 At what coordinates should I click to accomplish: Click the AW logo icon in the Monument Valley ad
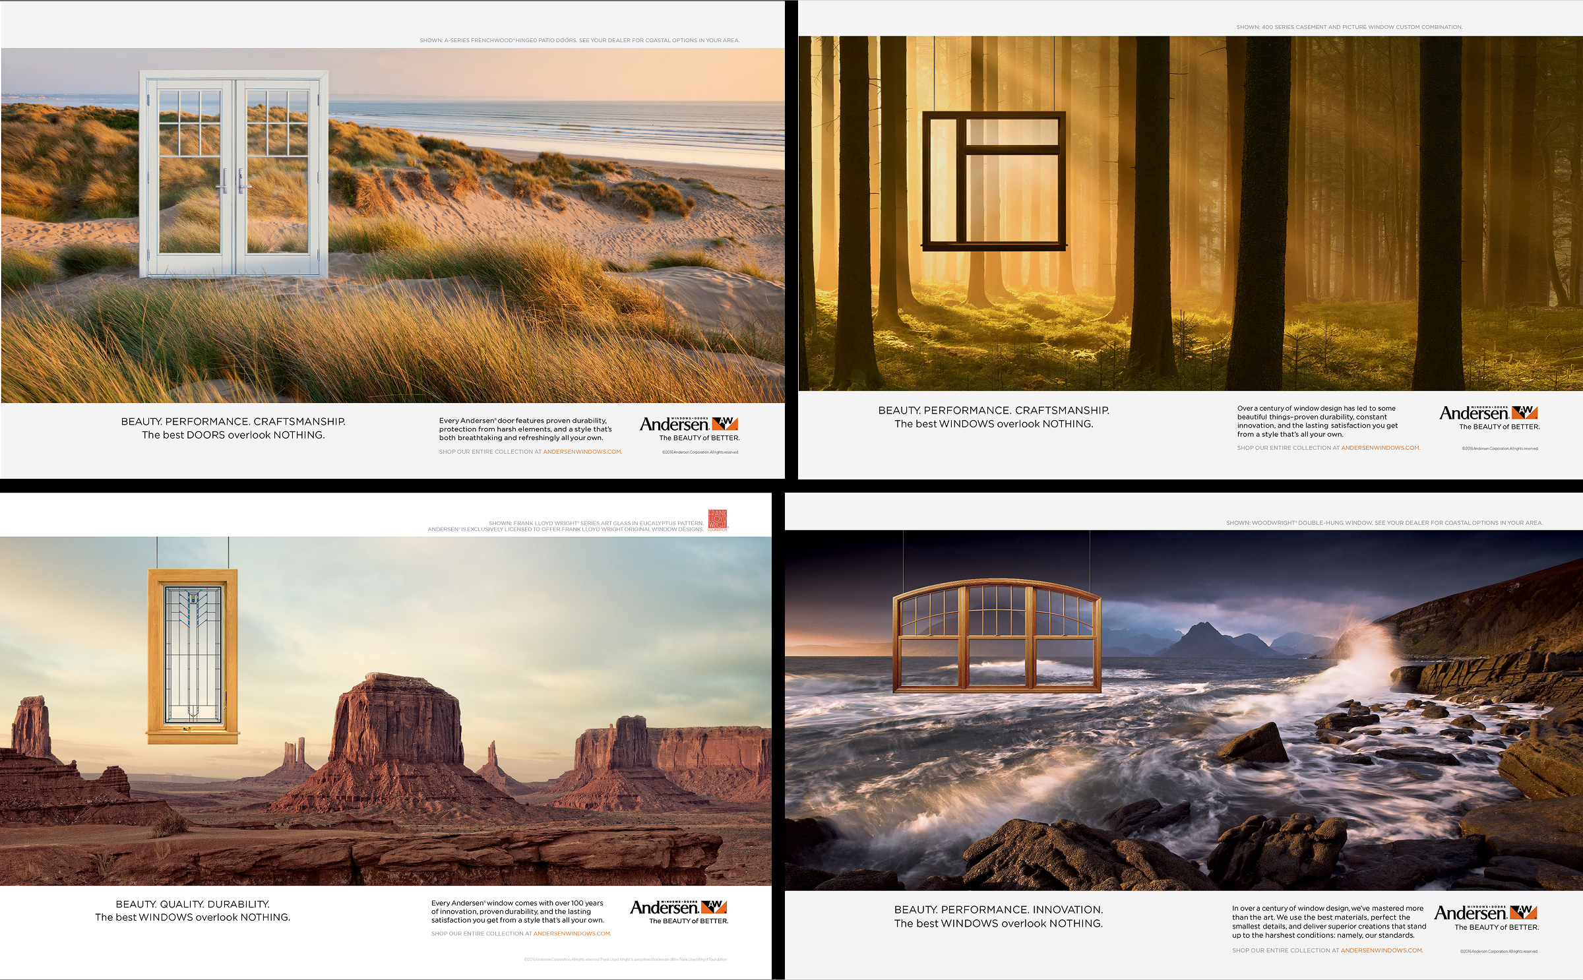pos(714,907)
